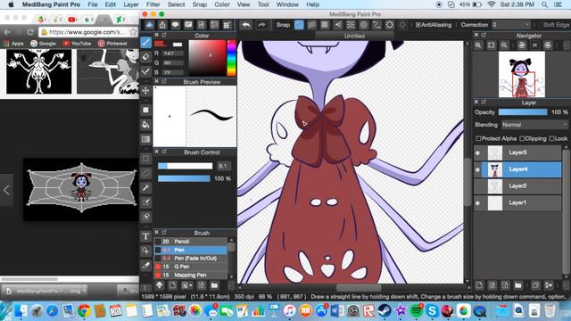
Task: Hide Layer4 using its visibility dot
Action: (x=477, y=169)
